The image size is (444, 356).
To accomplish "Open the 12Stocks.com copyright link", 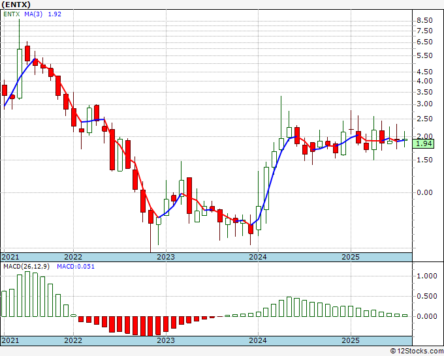I will [x=417, y=351].
